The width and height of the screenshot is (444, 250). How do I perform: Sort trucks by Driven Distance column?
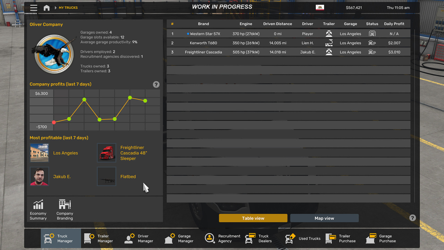(277, 24)
